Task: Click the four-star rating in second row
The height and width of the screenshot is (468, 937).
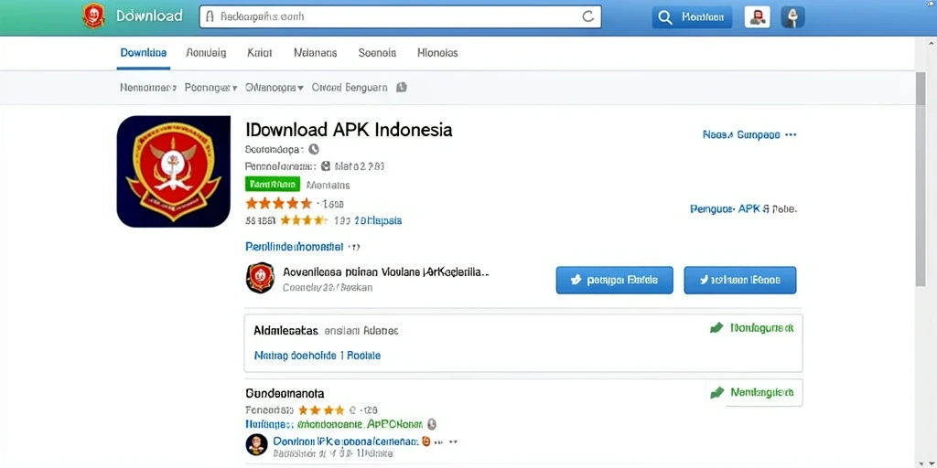Action: click(x=304, y=220)
